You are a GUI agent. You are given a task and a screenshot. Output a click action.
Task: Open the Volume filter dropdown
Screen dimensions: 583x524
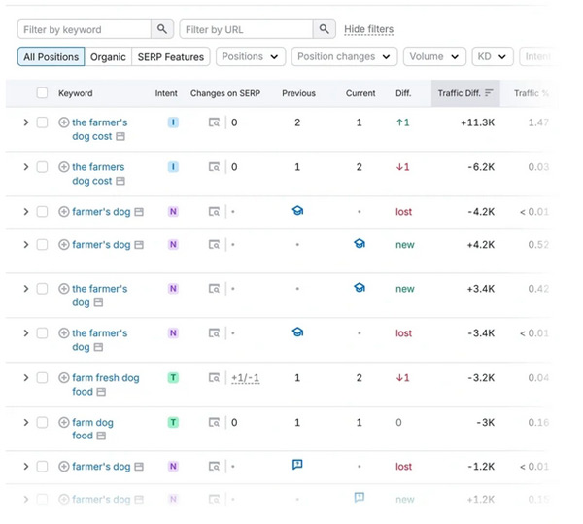click(434, 57)
